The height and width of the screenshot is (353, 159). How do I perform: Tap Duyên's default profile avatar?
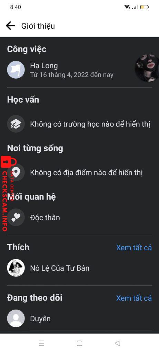pyautogui.click(x=16, y=318)
